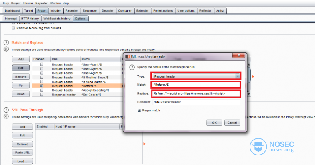Sort by Item column in rules table
This screenshot has height=165, width=315.
[x=65, y=59]
